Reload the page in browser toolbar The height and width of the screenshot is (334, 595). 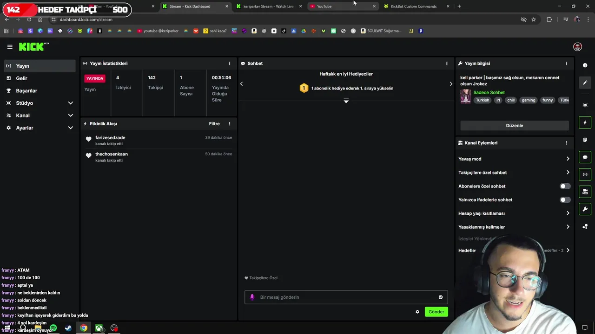29,19
